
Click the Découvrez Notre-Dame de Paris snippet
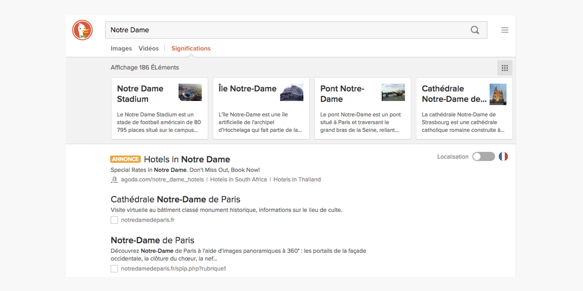click(x=238, y=255)
